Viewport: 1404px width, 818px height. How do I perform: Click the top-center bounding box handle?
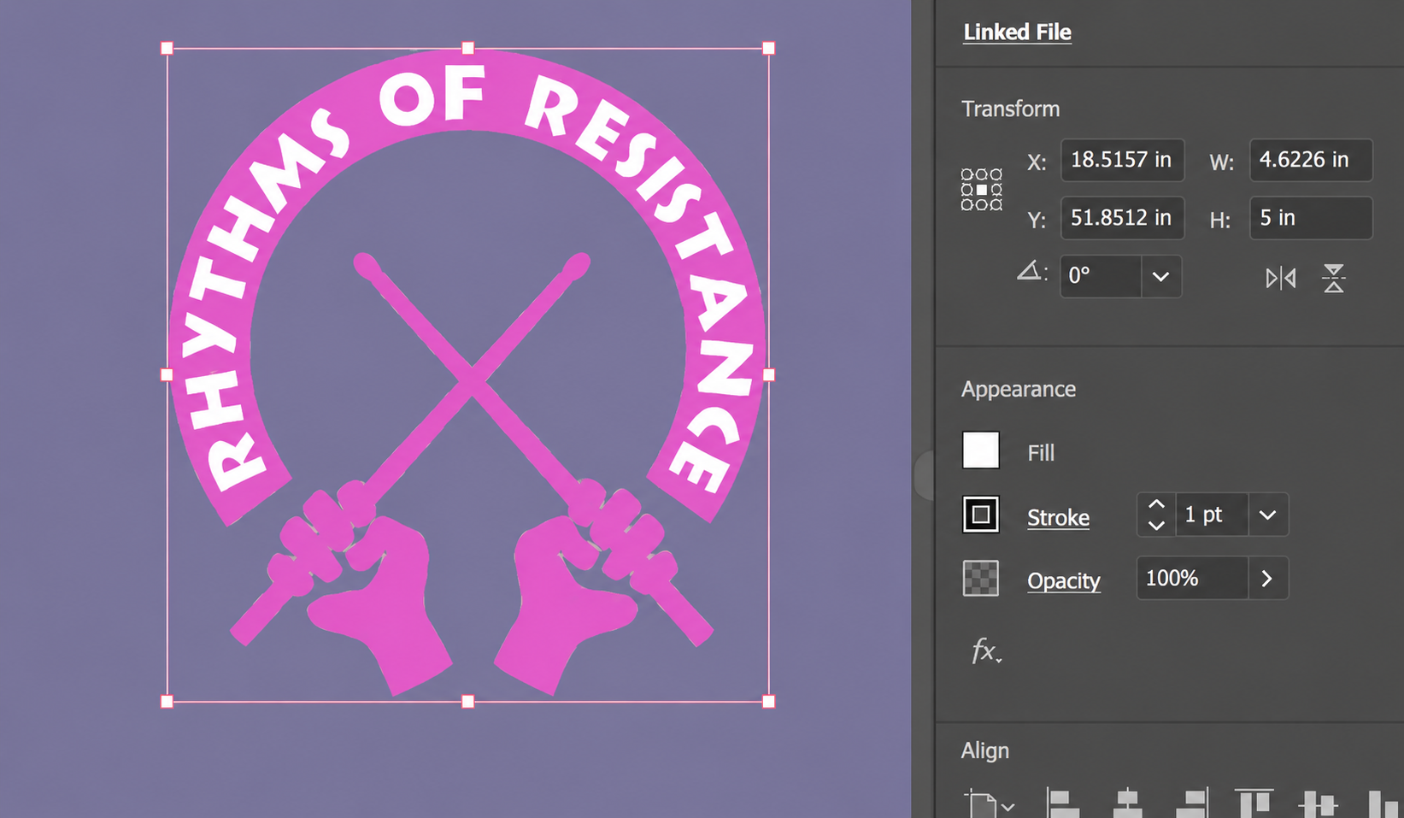(x=467, y=49)
